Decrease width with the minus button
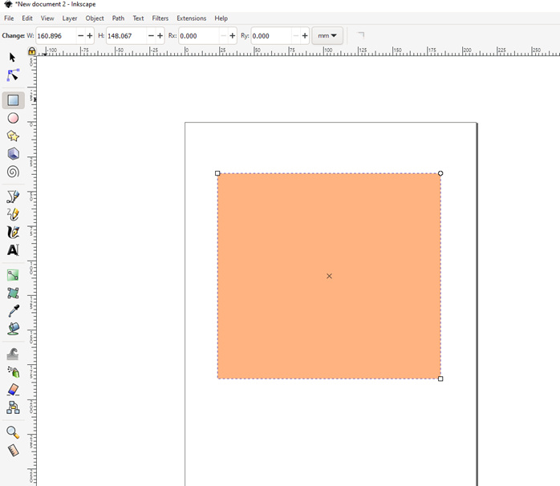Image resolution: width=560 pixels, height=486 pixels. click(81, 36)
